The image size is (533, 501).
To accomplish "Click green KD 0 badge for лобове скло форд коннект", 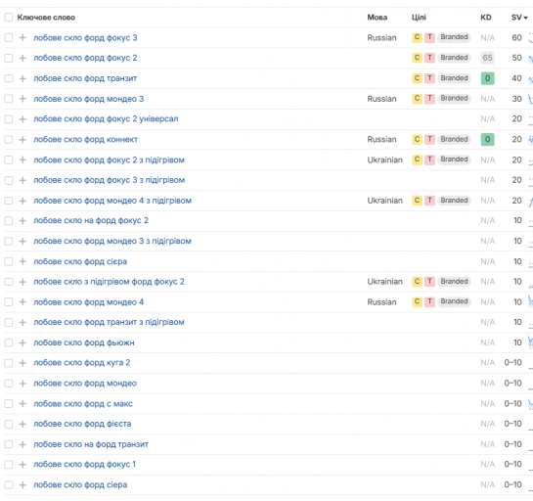I will 487,140.
